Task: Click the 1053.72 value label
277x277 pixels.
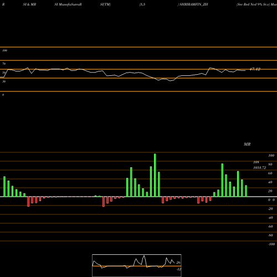Action: pos(260,168)
